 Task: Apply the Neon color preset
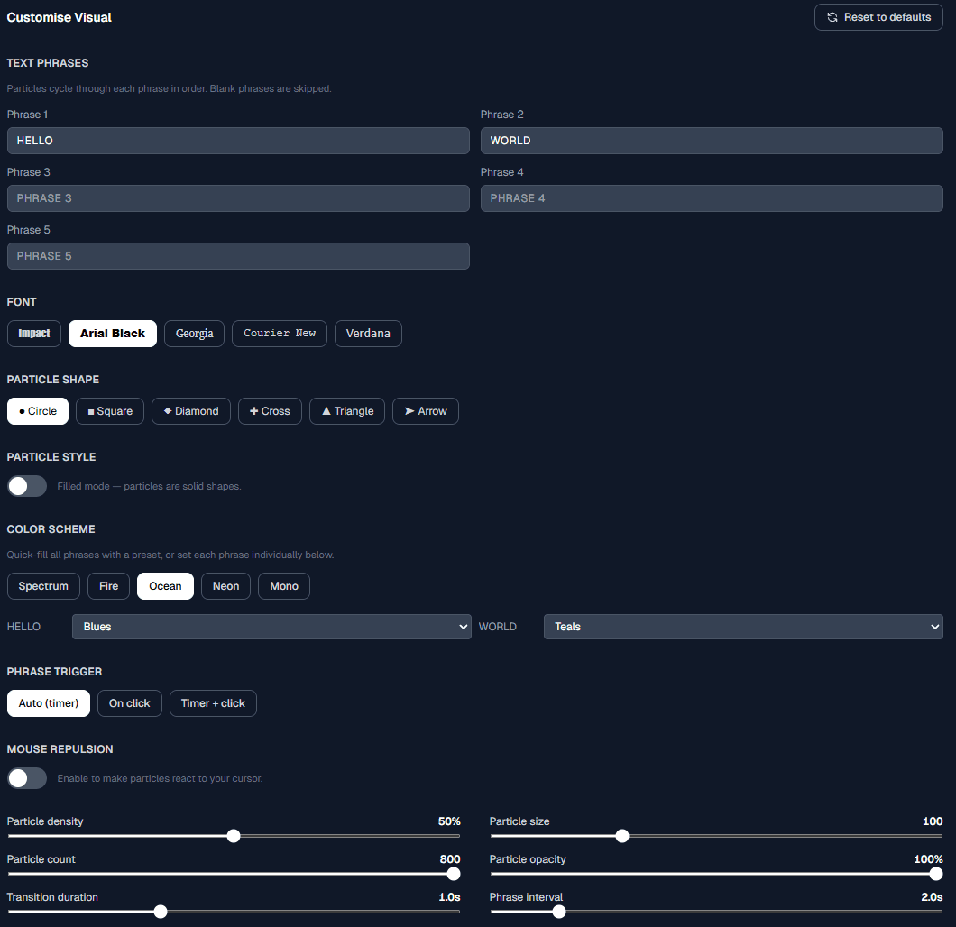225,586
